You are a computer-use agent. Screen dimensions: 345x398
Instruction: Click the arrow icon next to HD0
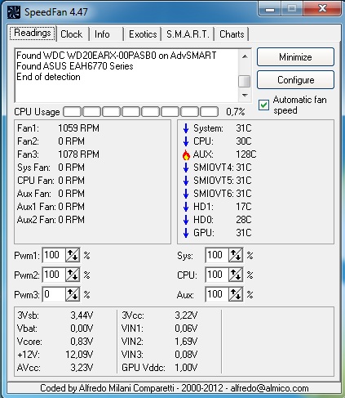(x=186, y=220)
